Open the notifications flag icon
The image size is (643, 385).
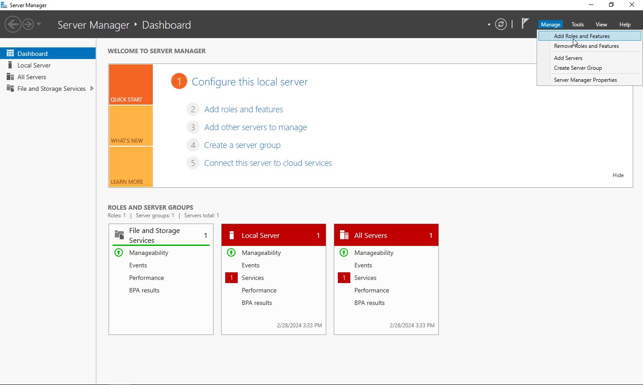(525, 23)
